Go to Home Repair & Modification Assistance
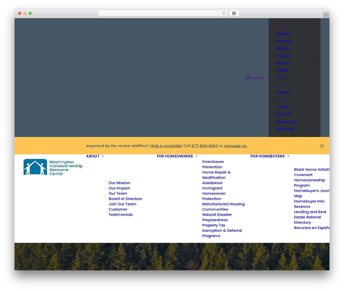Image resolution: width=344 pixels, height=291 pixels. click(216, 177)
